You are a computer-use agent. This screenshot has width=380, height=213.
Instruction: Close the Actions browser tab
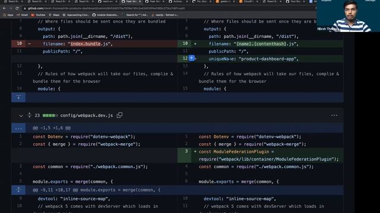pos(187,1)
